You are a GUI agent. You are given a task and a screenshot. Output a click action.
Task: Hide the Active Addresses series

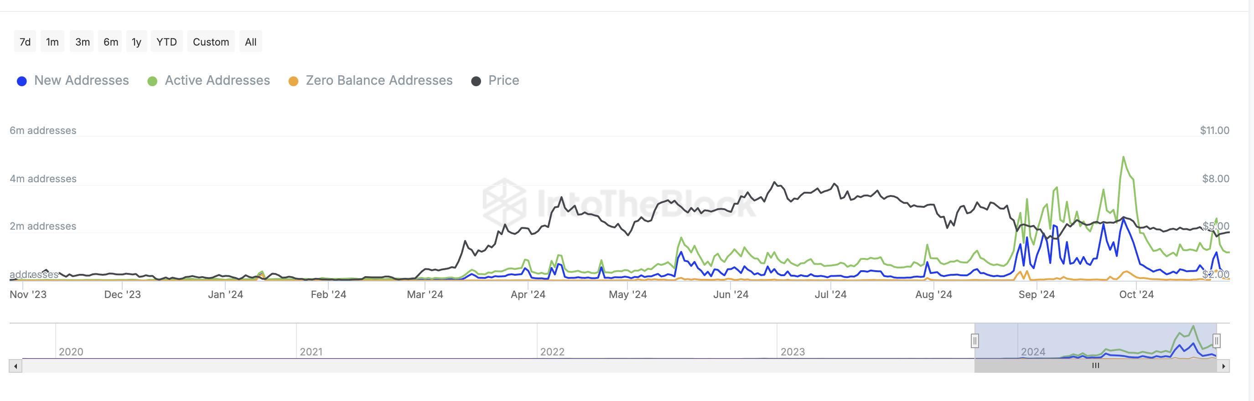pyautogui.click(x=217, y=80)
